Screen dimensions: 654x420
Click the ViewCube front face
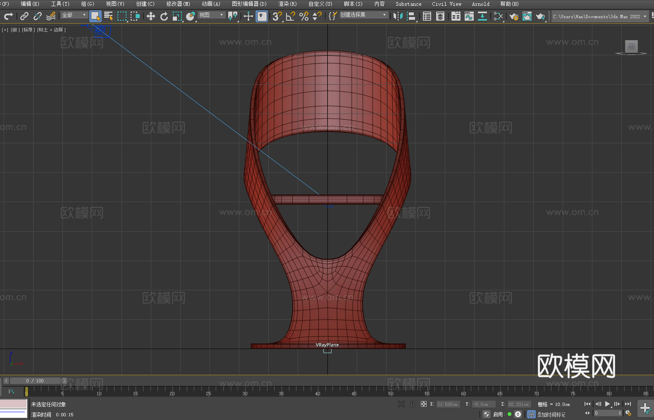pyautogui.click(x=631, y=46)
